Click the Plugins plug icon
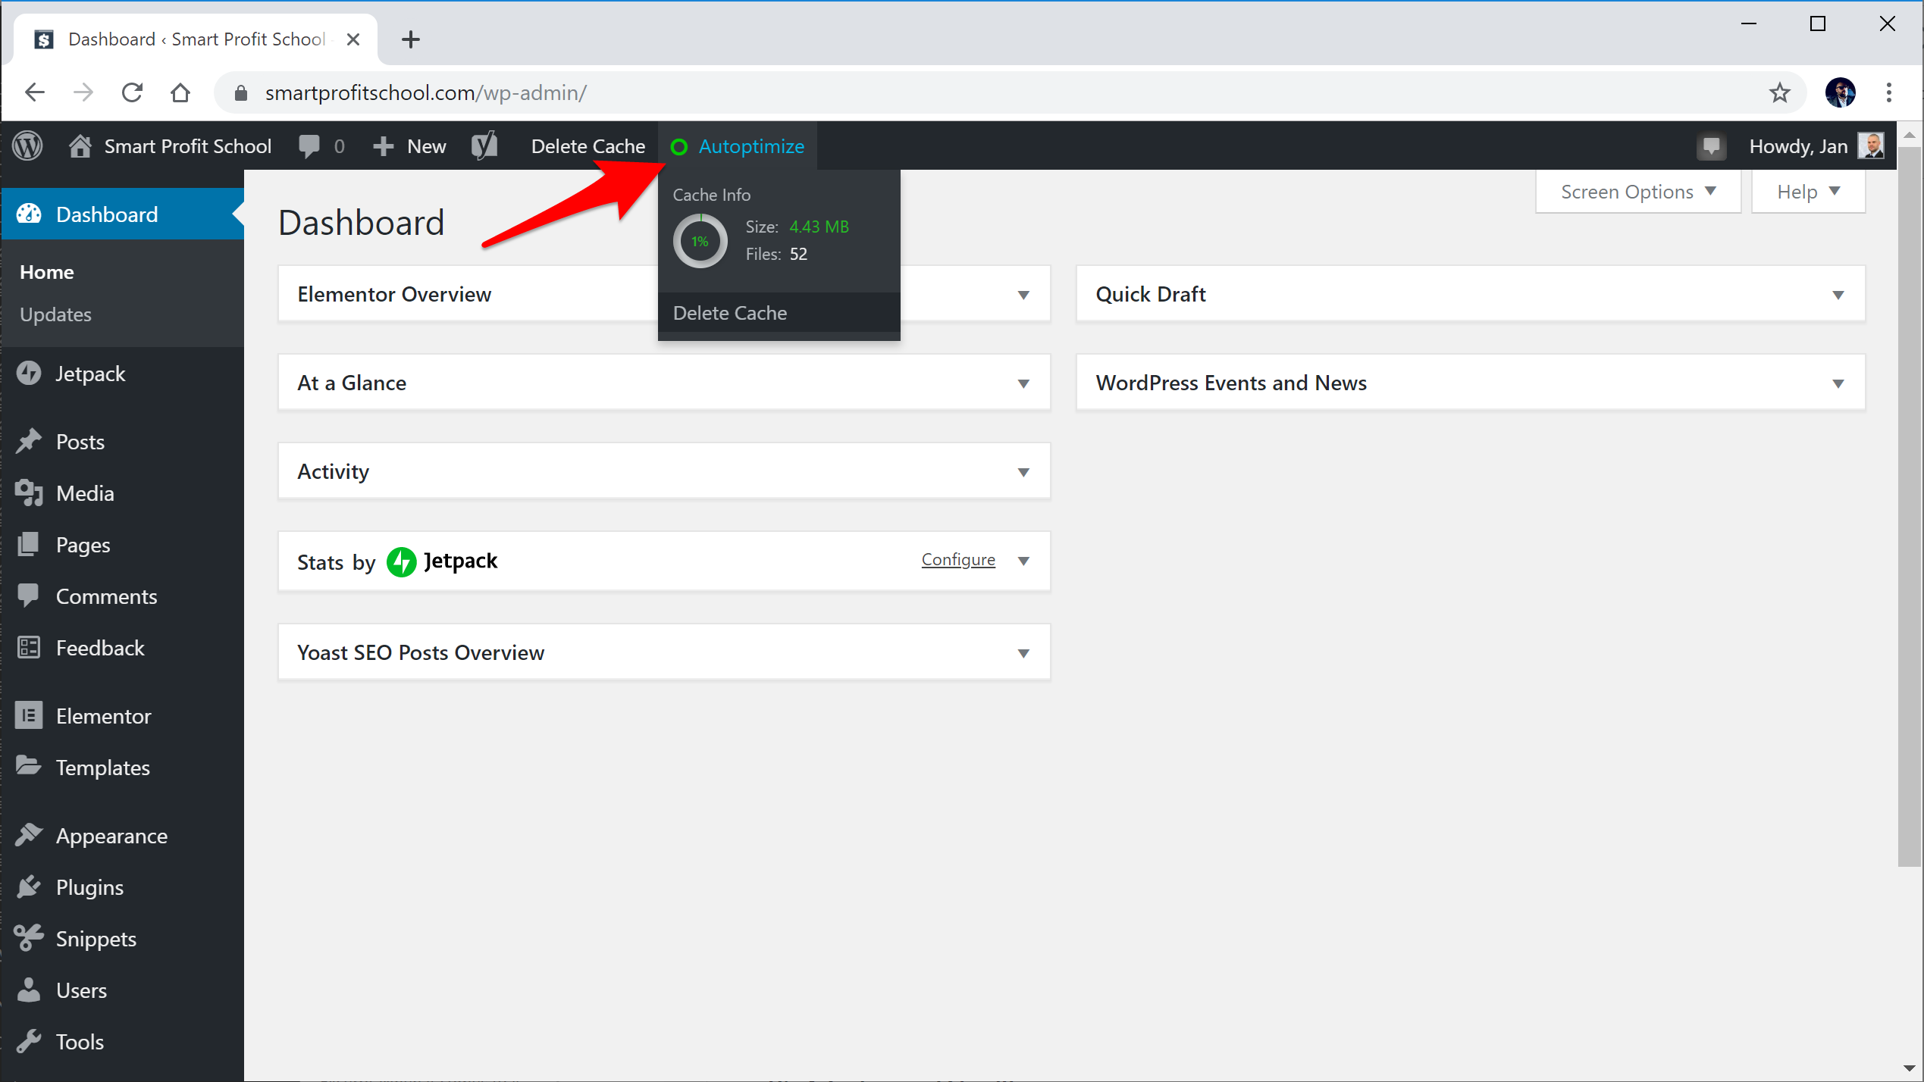The image size is (1924, 1082). point(29,887)
